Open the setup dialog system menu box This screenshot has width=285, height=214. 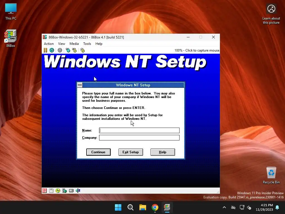coord(80,85)
